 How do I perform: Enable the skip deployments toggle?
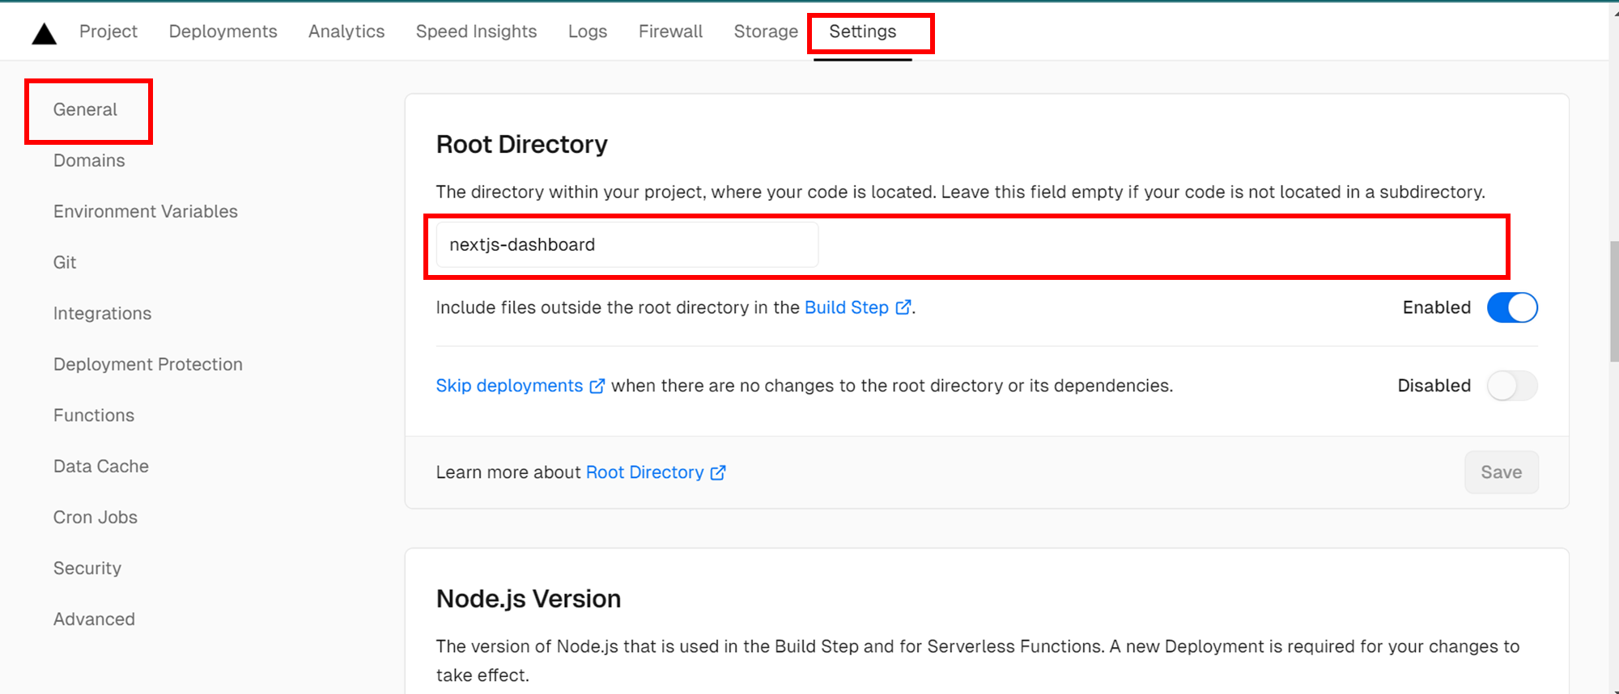pyautogui.click(x=1511, y=386)
